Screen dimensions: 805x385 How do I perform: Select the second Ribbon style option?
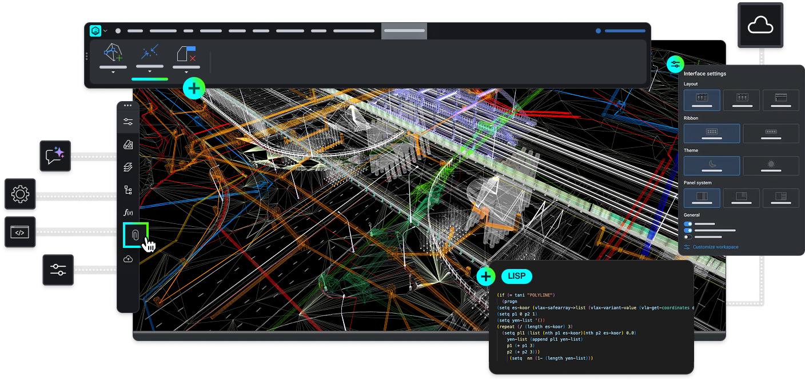(771, 134)
